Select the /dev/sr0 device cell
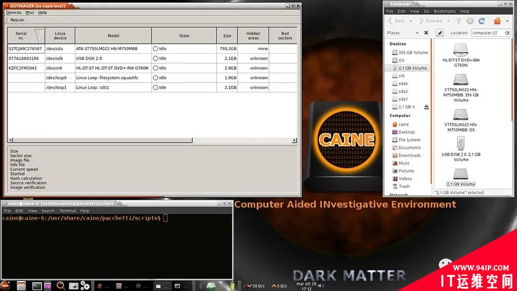Screen dimensions: 517x291 coord(60,68)
